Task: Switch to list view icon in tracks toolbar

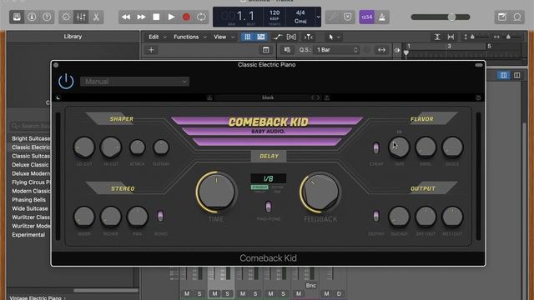Action: click(261, 37)
